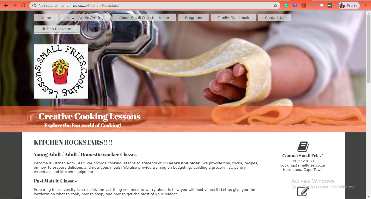371x199 pixels.
Task: Click the book icon above Contact Small Fries
Action: point(303,147)
